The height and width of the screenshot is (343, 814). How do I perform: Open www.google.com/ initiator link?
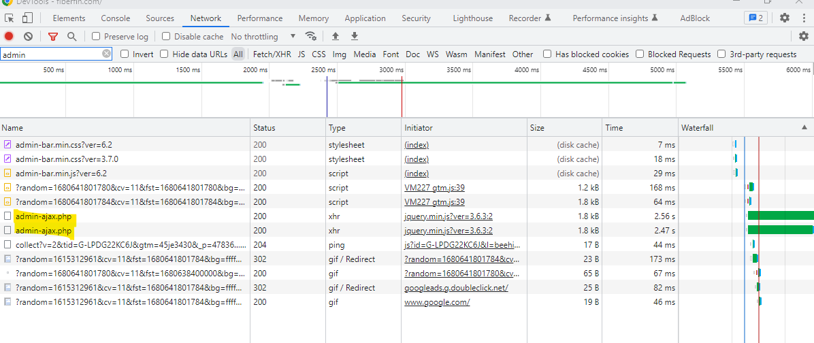[437, 301]
